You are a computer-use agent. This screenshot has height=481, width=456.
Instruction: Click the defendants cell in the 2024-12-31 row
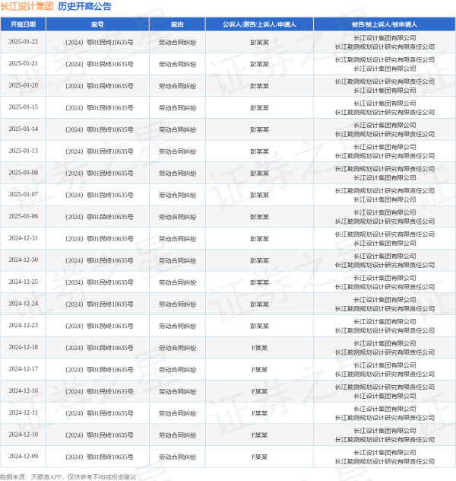pyautogui.click(x=385, y=239)
